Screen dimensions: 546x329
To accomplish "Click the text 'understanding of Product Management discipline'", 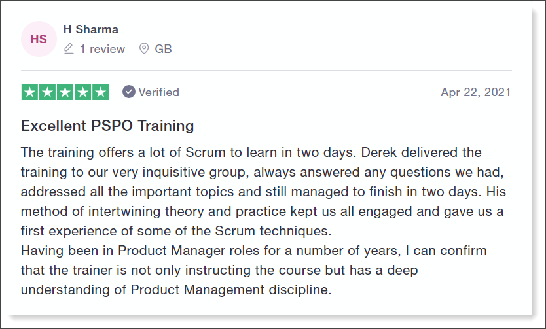I will tap(175, 290).
